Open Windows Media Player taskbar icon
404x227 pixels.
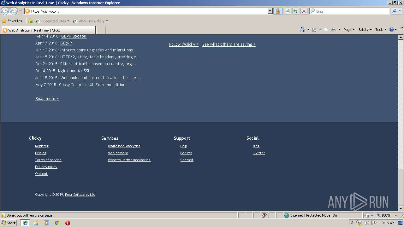(x=46, y=223)
